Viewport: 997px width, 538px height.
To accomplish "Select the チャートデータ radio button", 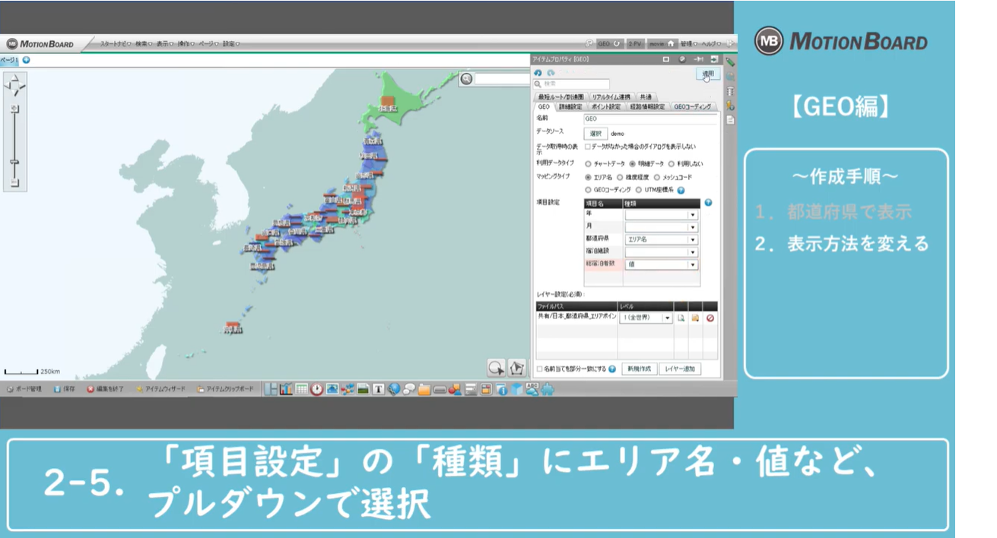I will [x=588, y=163].
